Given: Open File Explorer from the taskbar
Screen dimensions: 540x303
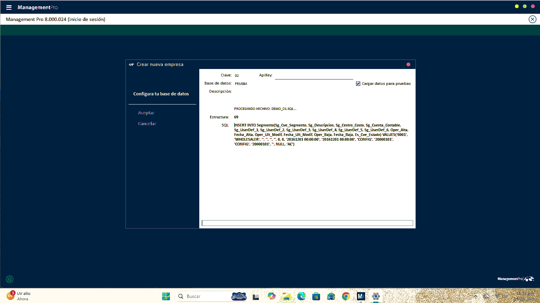Looking at the screenshot, I should 286,297.
